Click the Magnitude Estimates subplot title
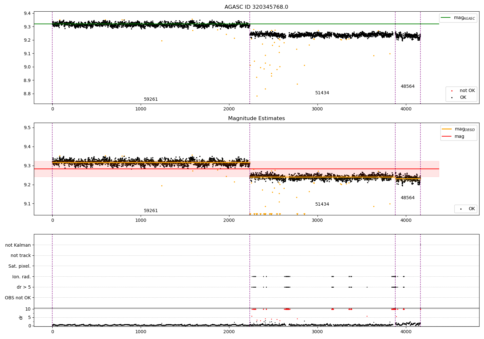 tap(257, 118)
